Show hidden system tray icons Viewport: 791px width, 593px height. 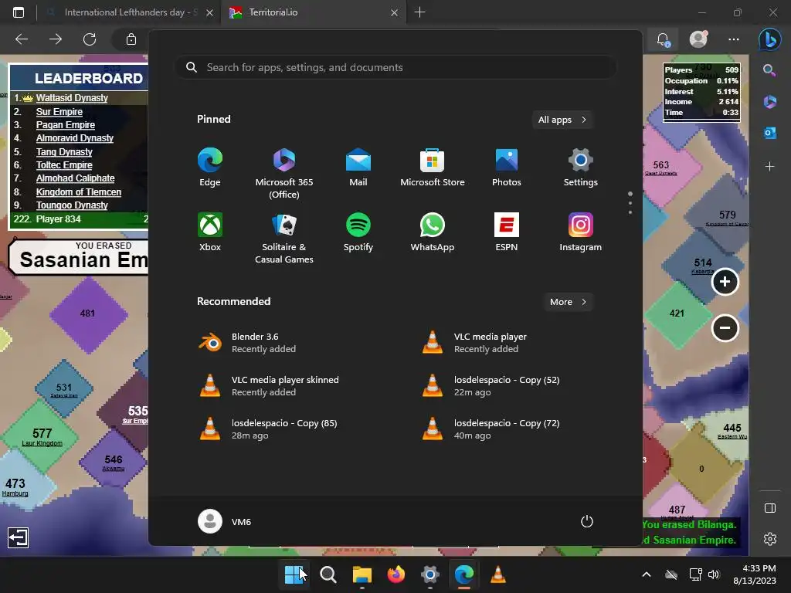[x=647, y=574]
